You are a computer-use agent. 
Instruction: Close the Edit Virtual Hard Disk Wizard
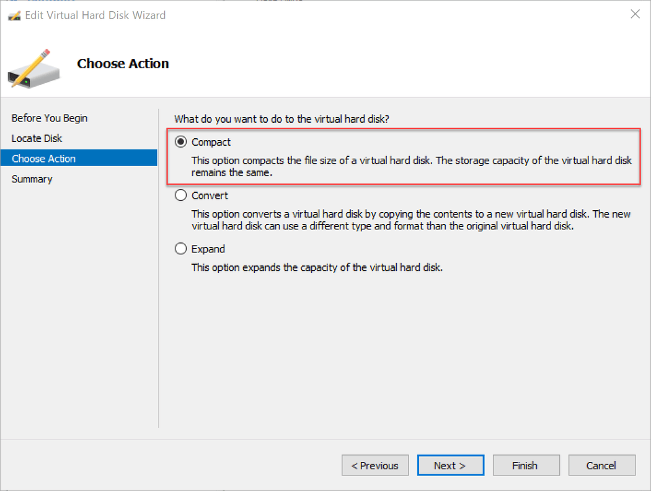(635, 14)
